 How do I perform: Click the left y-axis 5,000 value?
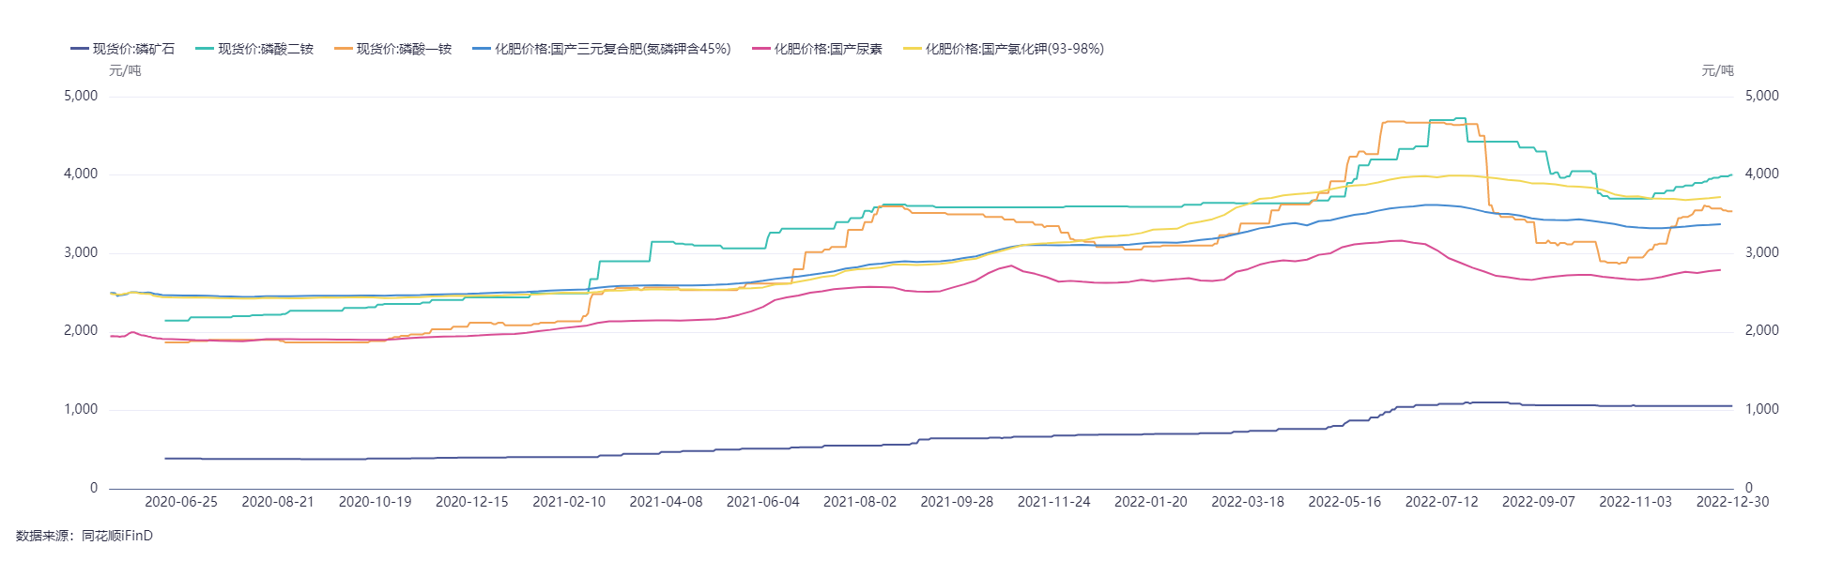click(x=81, y=96)
